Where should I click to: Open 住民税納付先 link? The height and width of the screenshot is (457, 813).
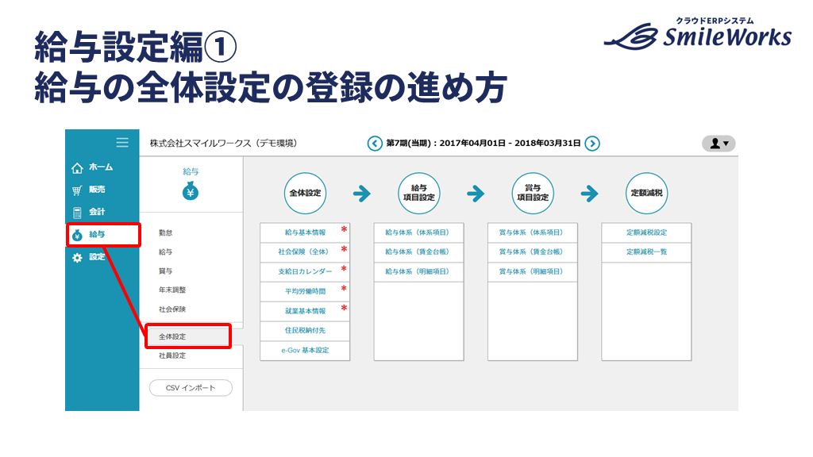(x=305, y=331)
